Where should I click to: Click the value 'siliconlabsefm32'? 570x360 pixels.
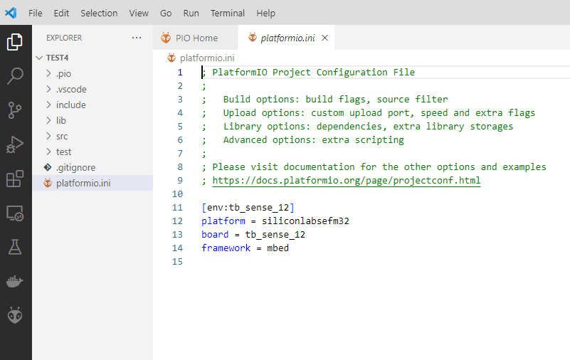(x=305, y=221)
